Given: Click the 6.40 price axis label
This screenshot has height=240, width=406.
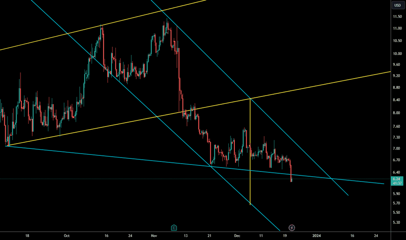Looking at the screenshot, I should pos(396,172).
